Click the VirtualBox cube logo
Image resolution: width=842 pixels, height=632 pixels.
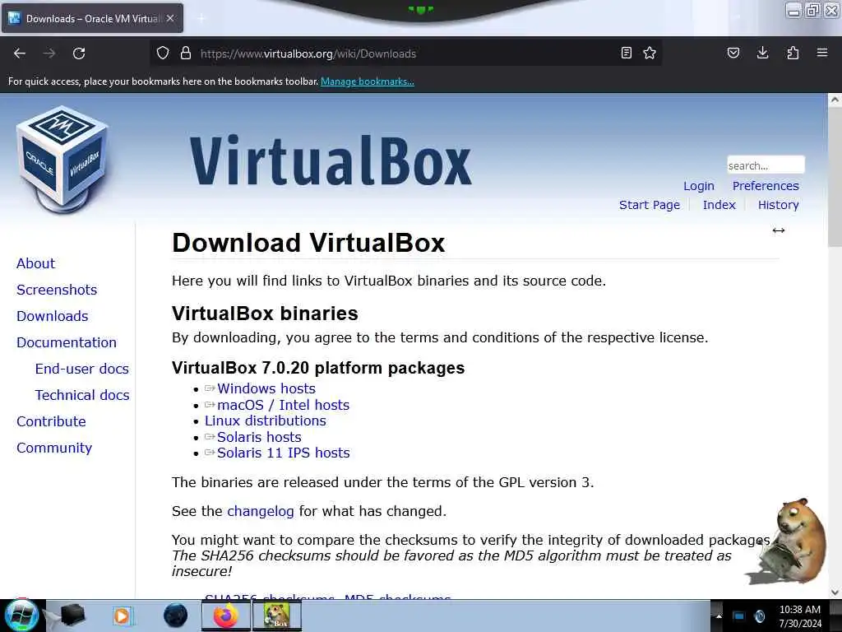pos(62,160)
